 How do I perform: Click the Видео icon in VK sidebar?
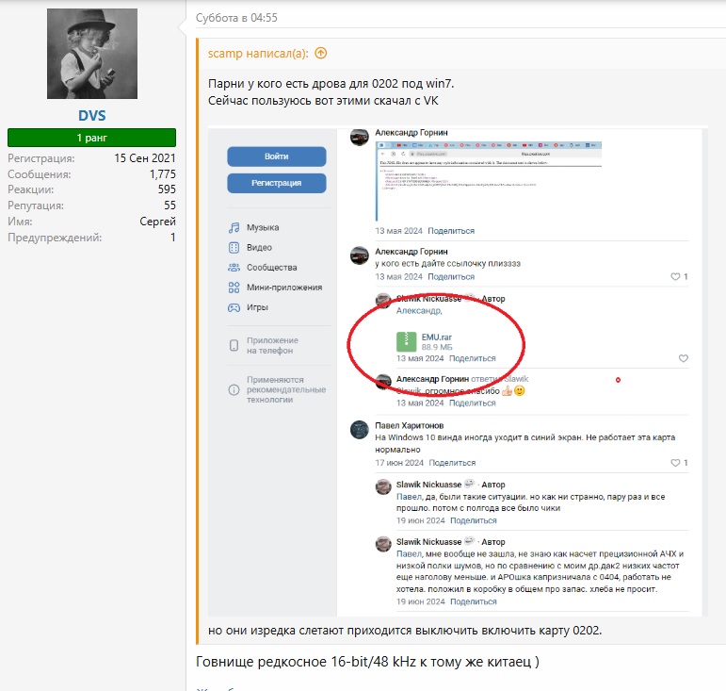click(x=234, y=248)
